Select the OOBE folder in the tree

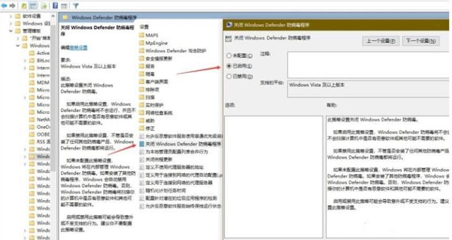(x=40, y=134)
